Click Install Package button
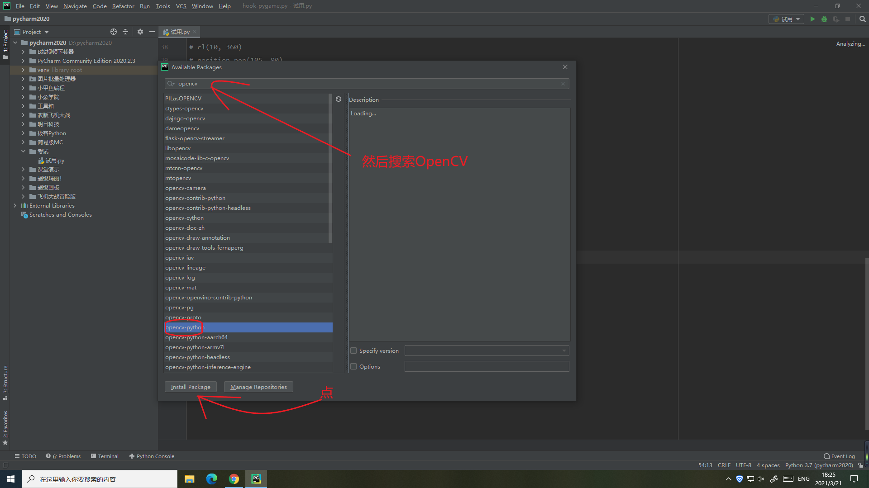 191,387
